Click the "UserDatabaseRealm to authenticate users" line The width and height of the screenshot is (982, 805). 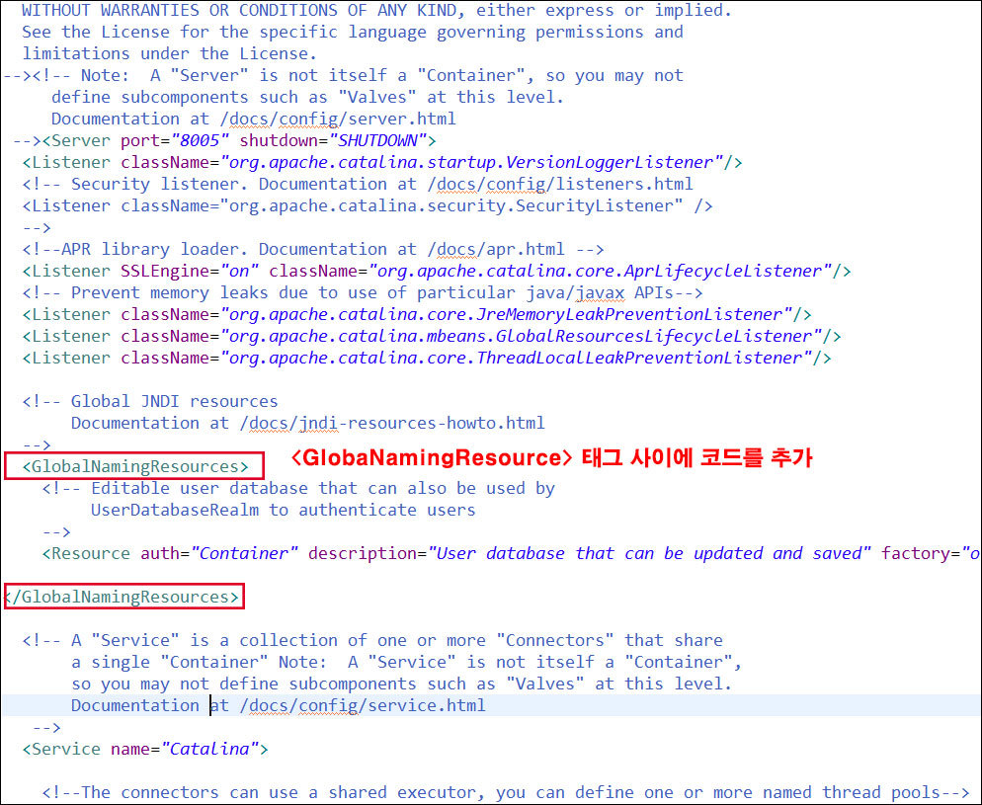[284, 511]
